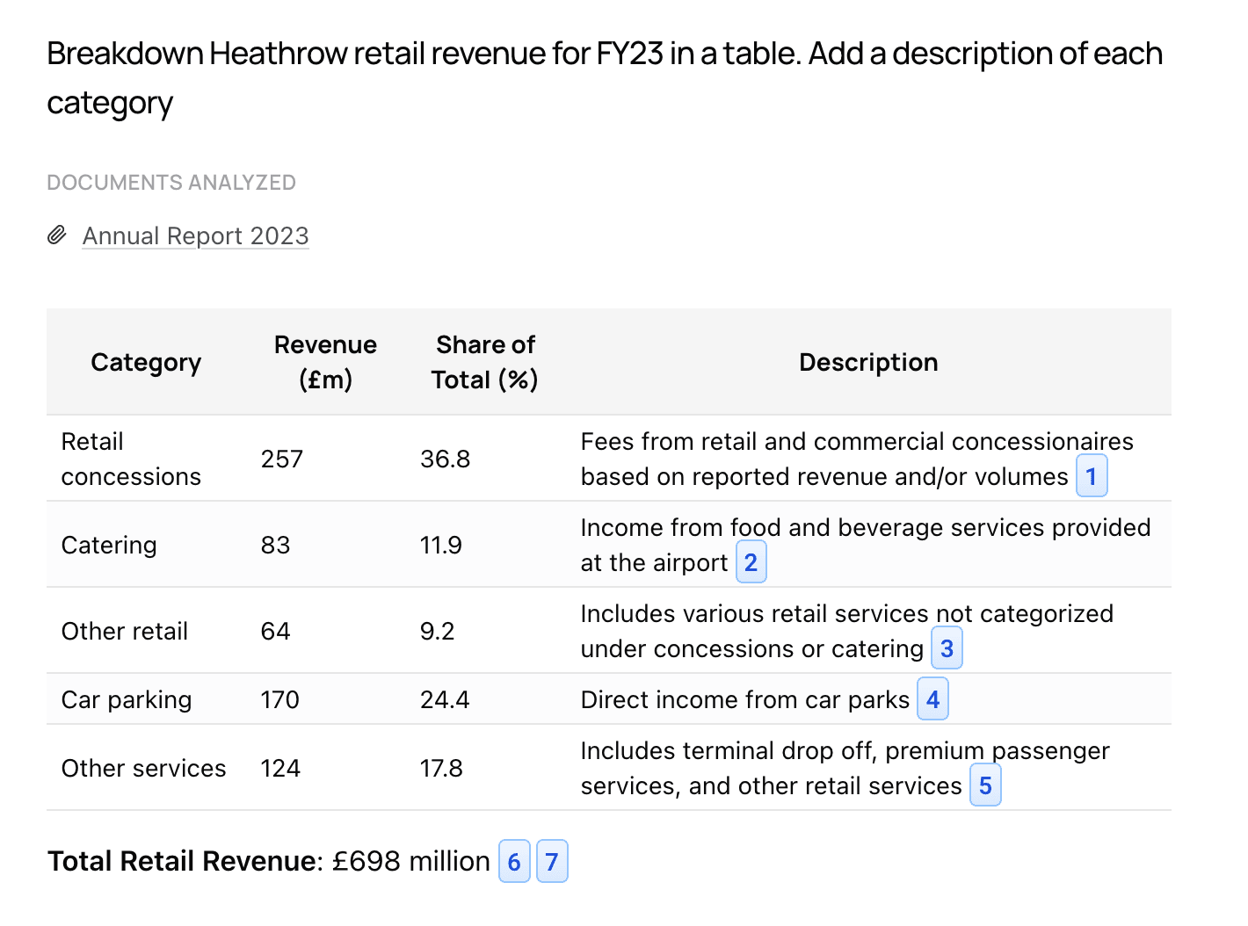Select the Retail concessions category cell
Screen dimensions: 1248x926
pos(131,459)
